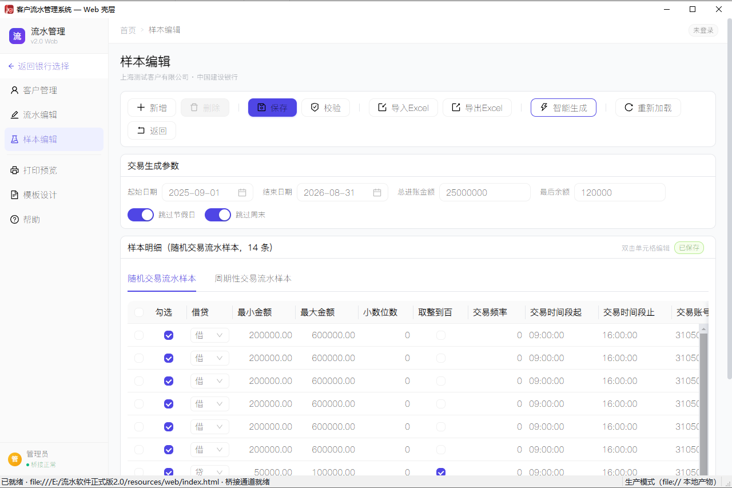This screenshot has height=488, width=732.
Task: Open 借贷 dropdown in third row
Action: click(210, 381)
